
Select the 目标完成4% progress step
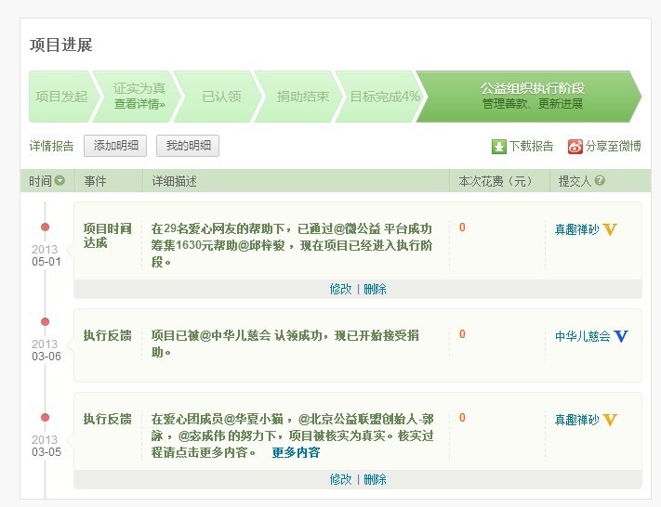click(x=385, y=97)
